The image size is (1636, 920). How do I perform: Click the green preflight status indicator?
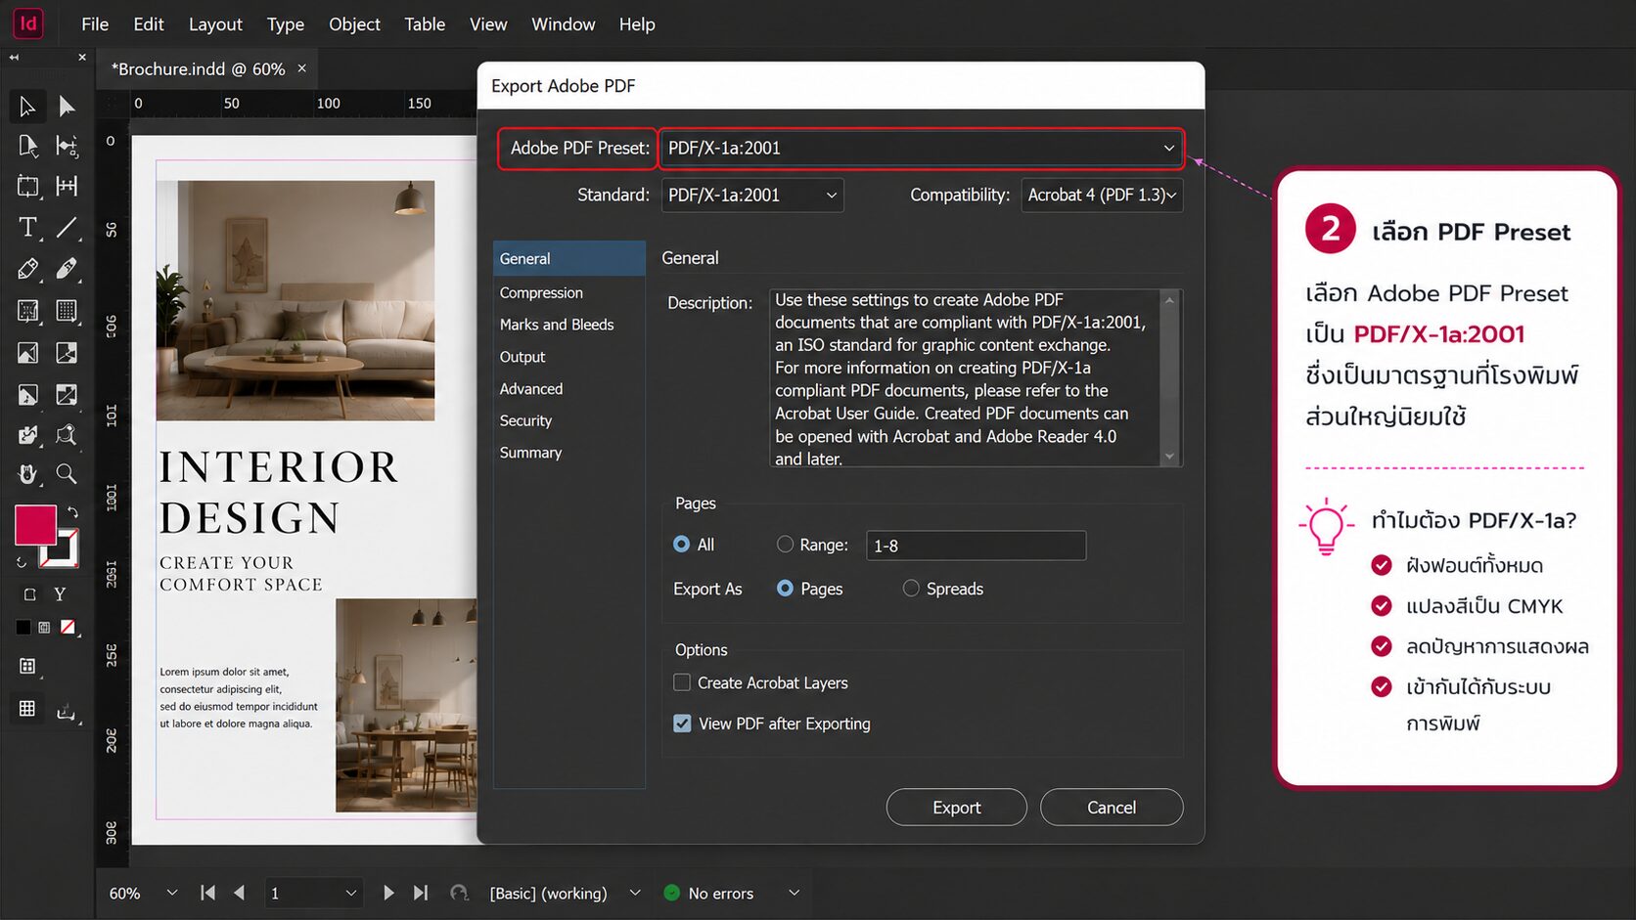click(672, 893)
